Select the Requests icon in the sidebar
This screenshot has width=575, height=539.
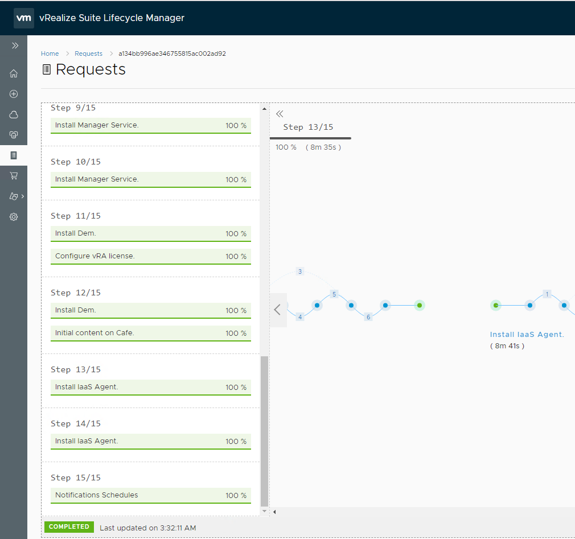(x=14, y=155)
